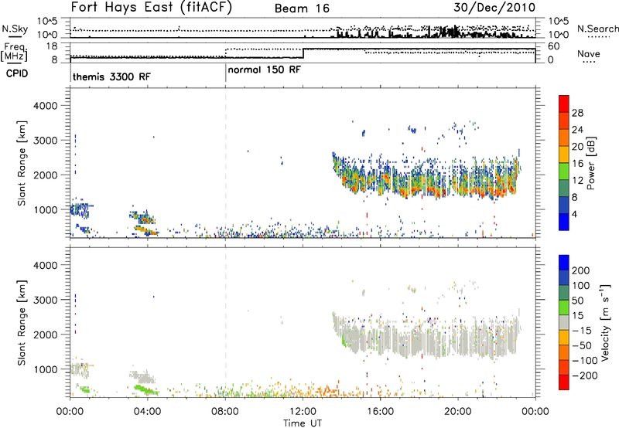Click the 'Time UT' axis label
This screenshot has width=619, height=428.
pos(303,423)
